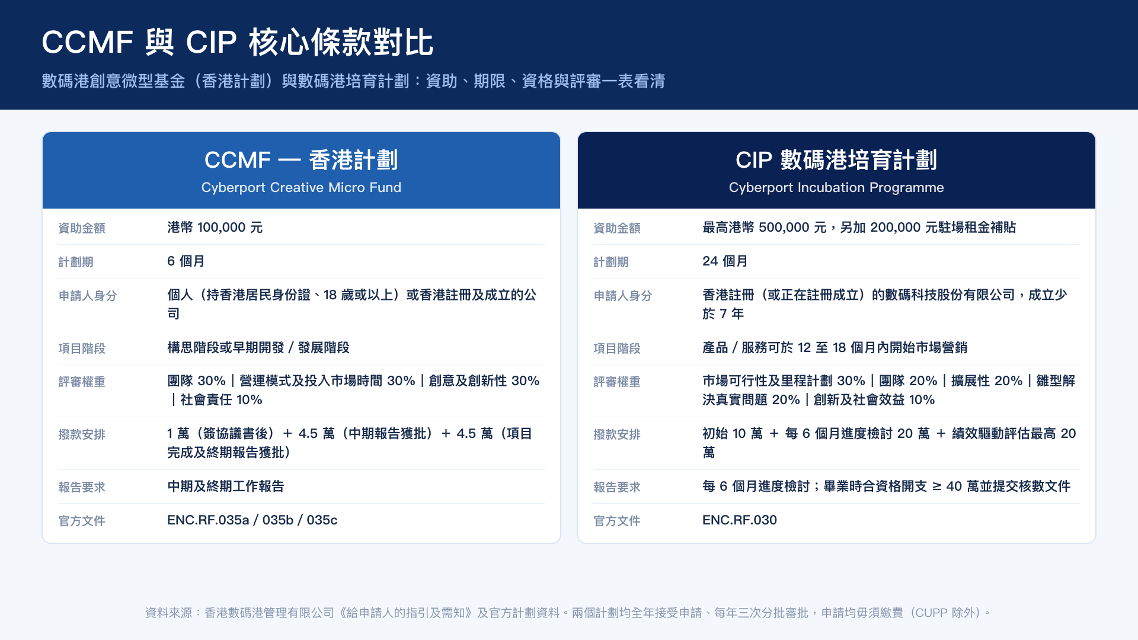Click the '報告要求' label in CCMF card
The image size is (1138, 640).
pos(82,487)
